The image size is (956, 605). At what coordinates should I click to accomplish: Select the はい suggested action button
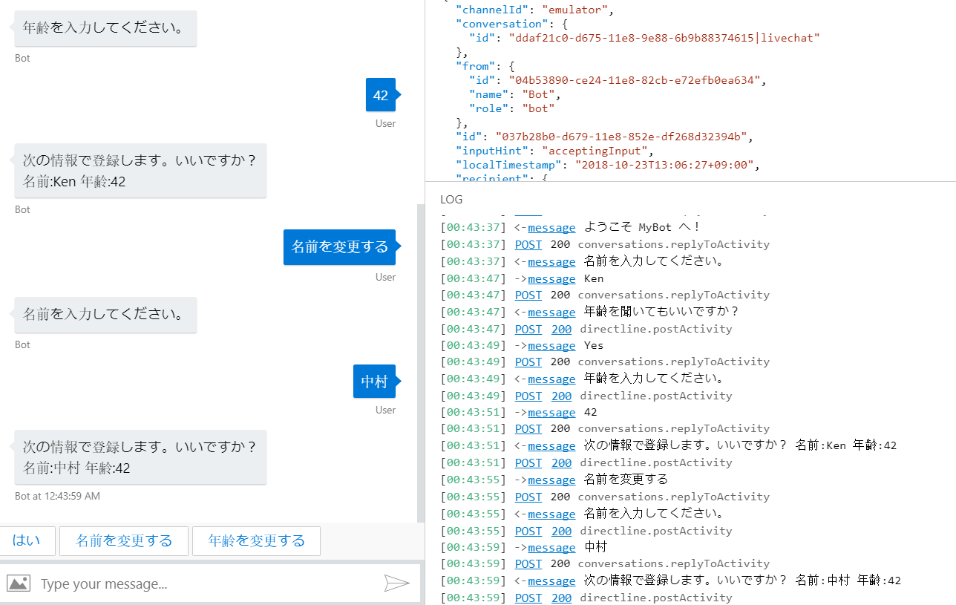[x=27, y=541]
